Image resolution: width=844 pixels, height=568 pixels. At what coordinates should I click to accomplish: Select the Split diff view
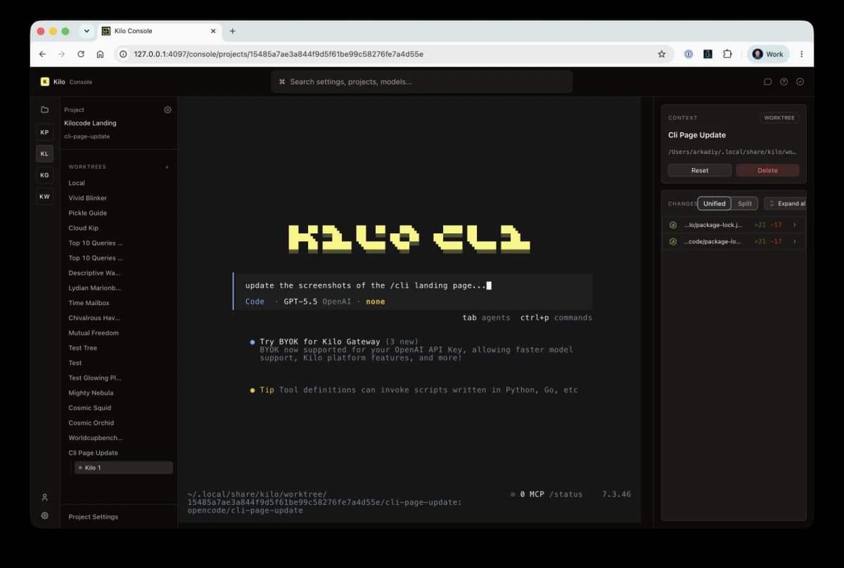coord(745,203)
